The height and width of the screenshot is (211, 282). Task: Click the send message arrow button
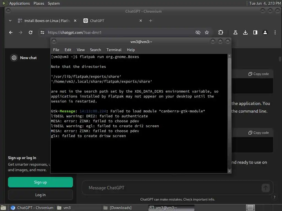pyautogui.click(x=265, y=188)
